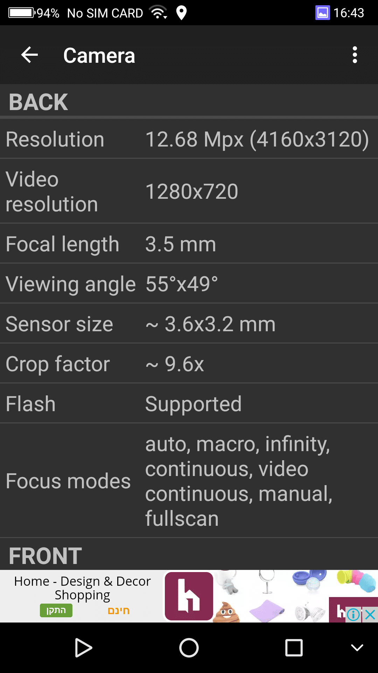Open recent apps square button

[294, 647]
